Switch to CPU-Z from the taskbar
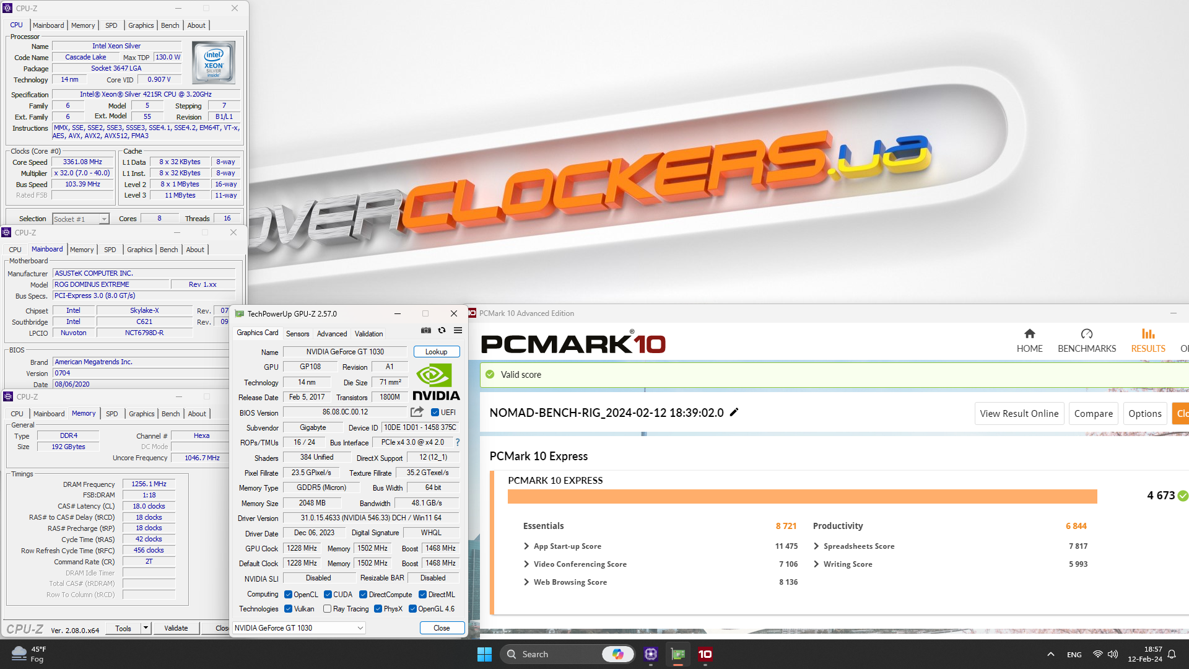1189x669 pixels. [650, 654]
